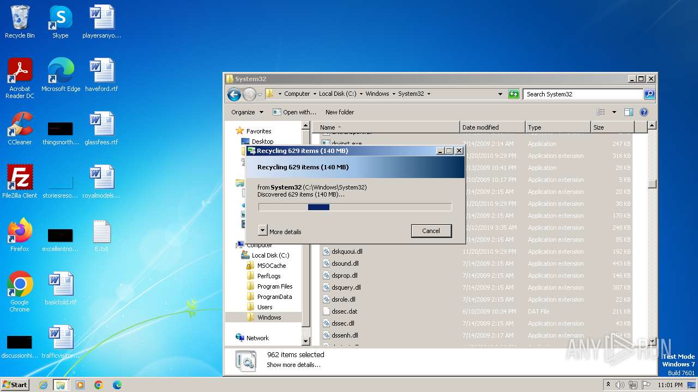Expand Windows breadcrumb dropdown arrow
This screenshot has height=392, width=698.
point(394,94)
